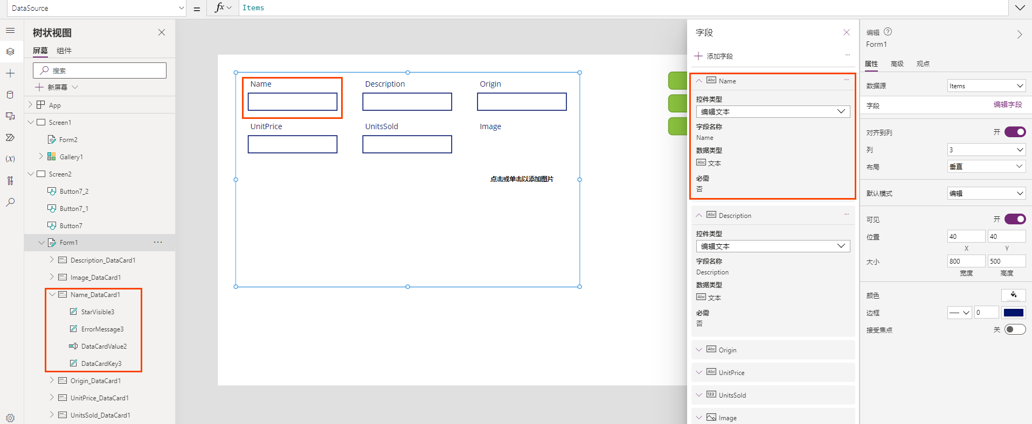Open the data source Items dropdown
The height and width of the screenshot is (424, 1032).
tap(986, 86)
